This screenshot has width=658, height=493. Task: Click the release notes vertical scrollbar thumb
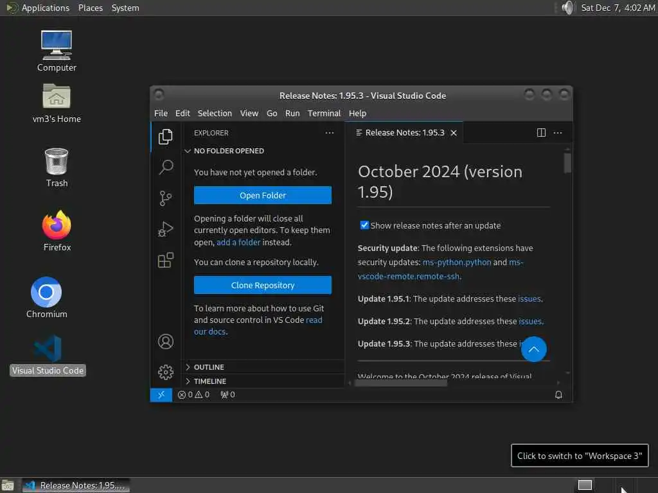pos(567,163)
